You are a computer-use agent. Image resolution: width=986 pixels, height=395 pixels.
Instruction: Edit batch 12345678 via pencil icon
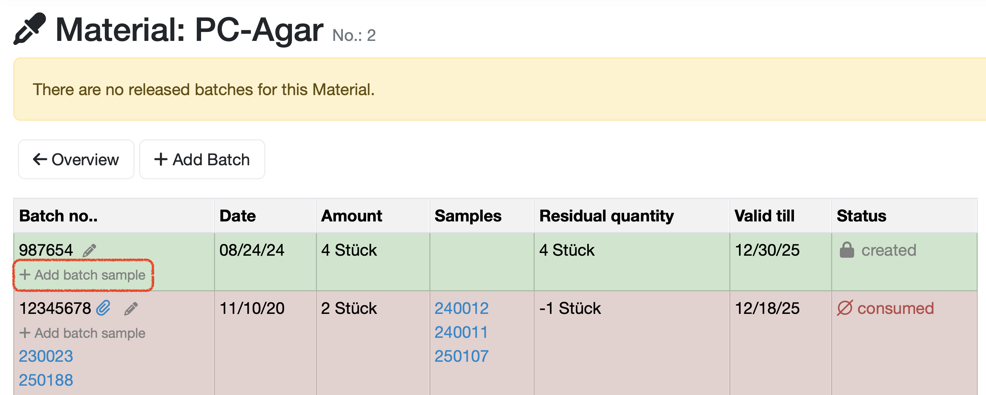click(x=131, y=309)
